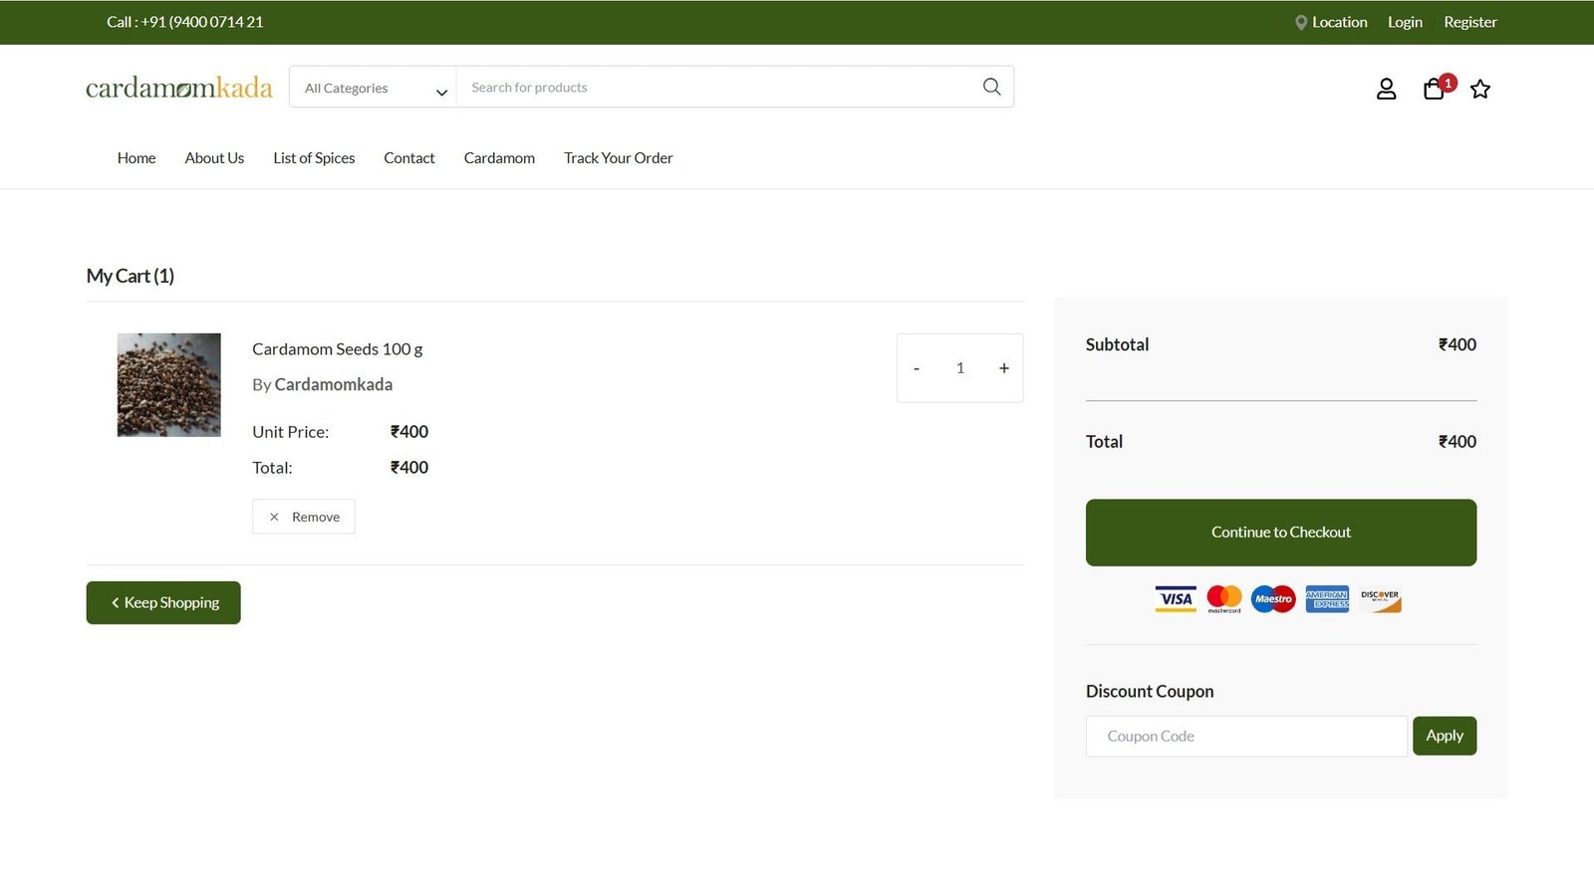
Task: Open the shopping bag cart icon
Action: [1434, 90]
